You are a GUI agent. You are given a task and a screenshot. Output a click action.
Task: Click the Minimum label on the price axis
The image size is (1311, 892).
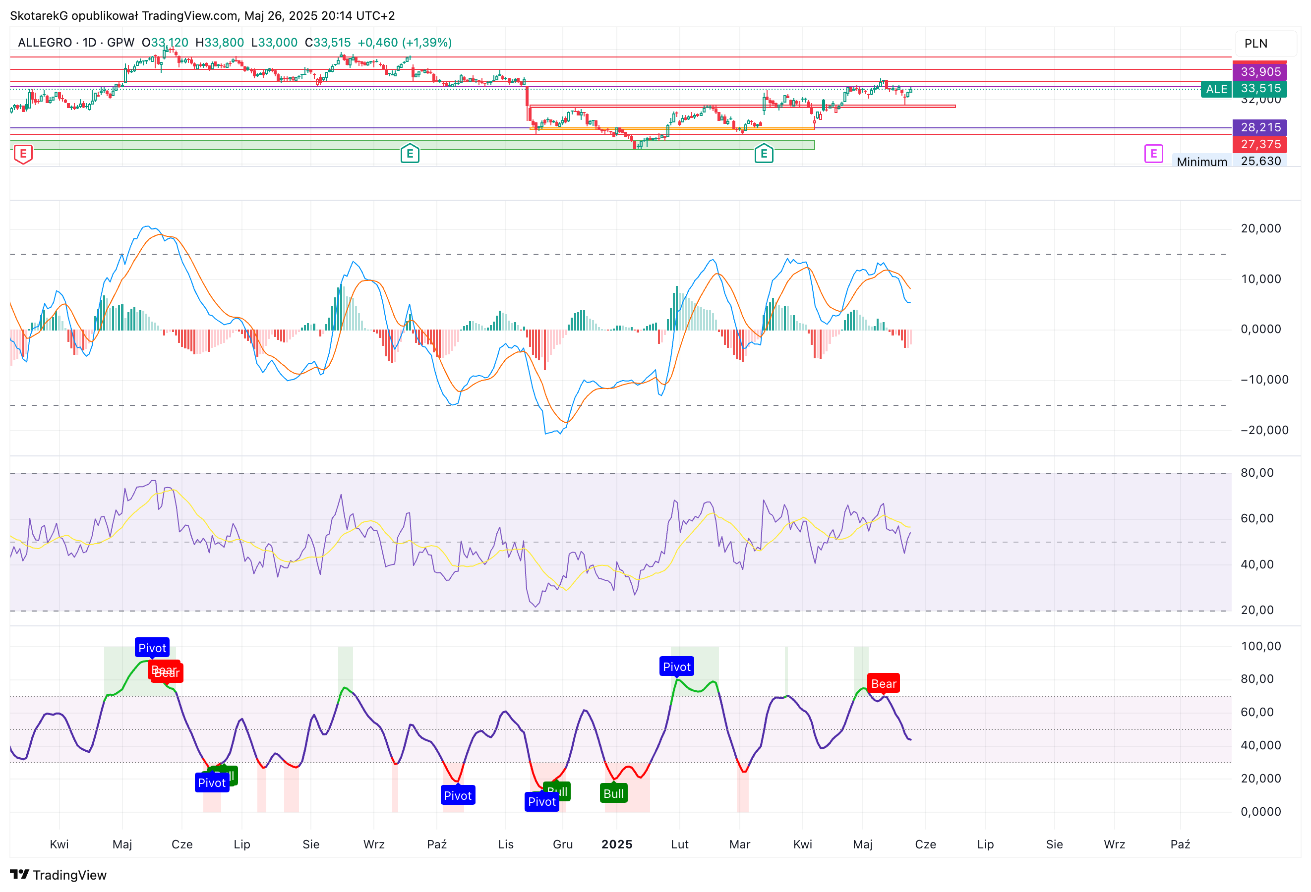[1201, 161]
